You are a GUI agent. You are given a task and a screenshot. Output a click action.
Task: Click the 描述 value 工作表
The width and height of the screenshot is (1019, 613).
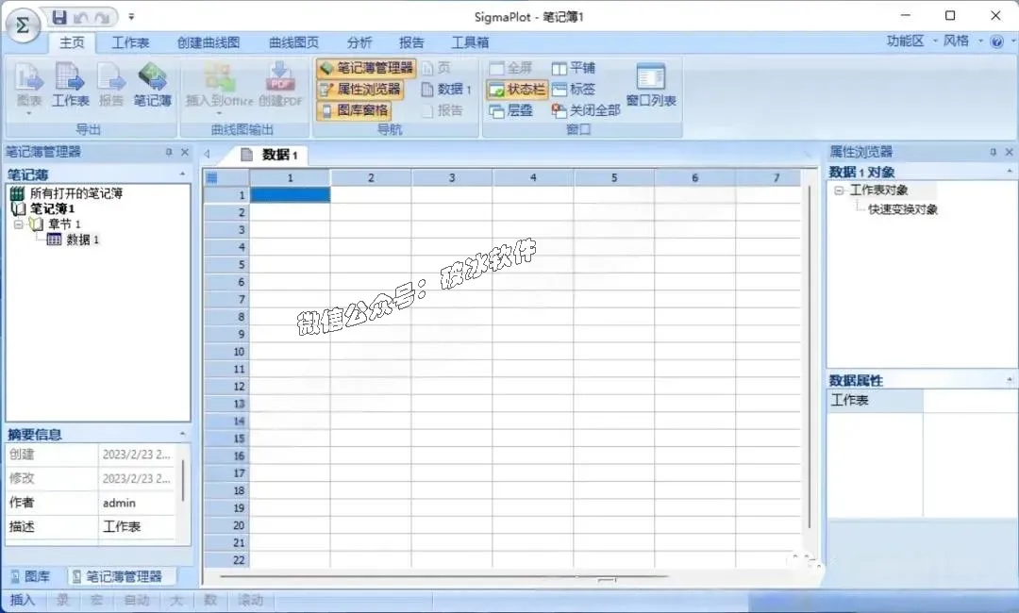[x=138, y=526]
